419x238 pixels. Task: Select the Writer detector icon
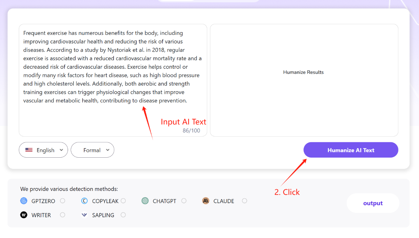point(23,215)
